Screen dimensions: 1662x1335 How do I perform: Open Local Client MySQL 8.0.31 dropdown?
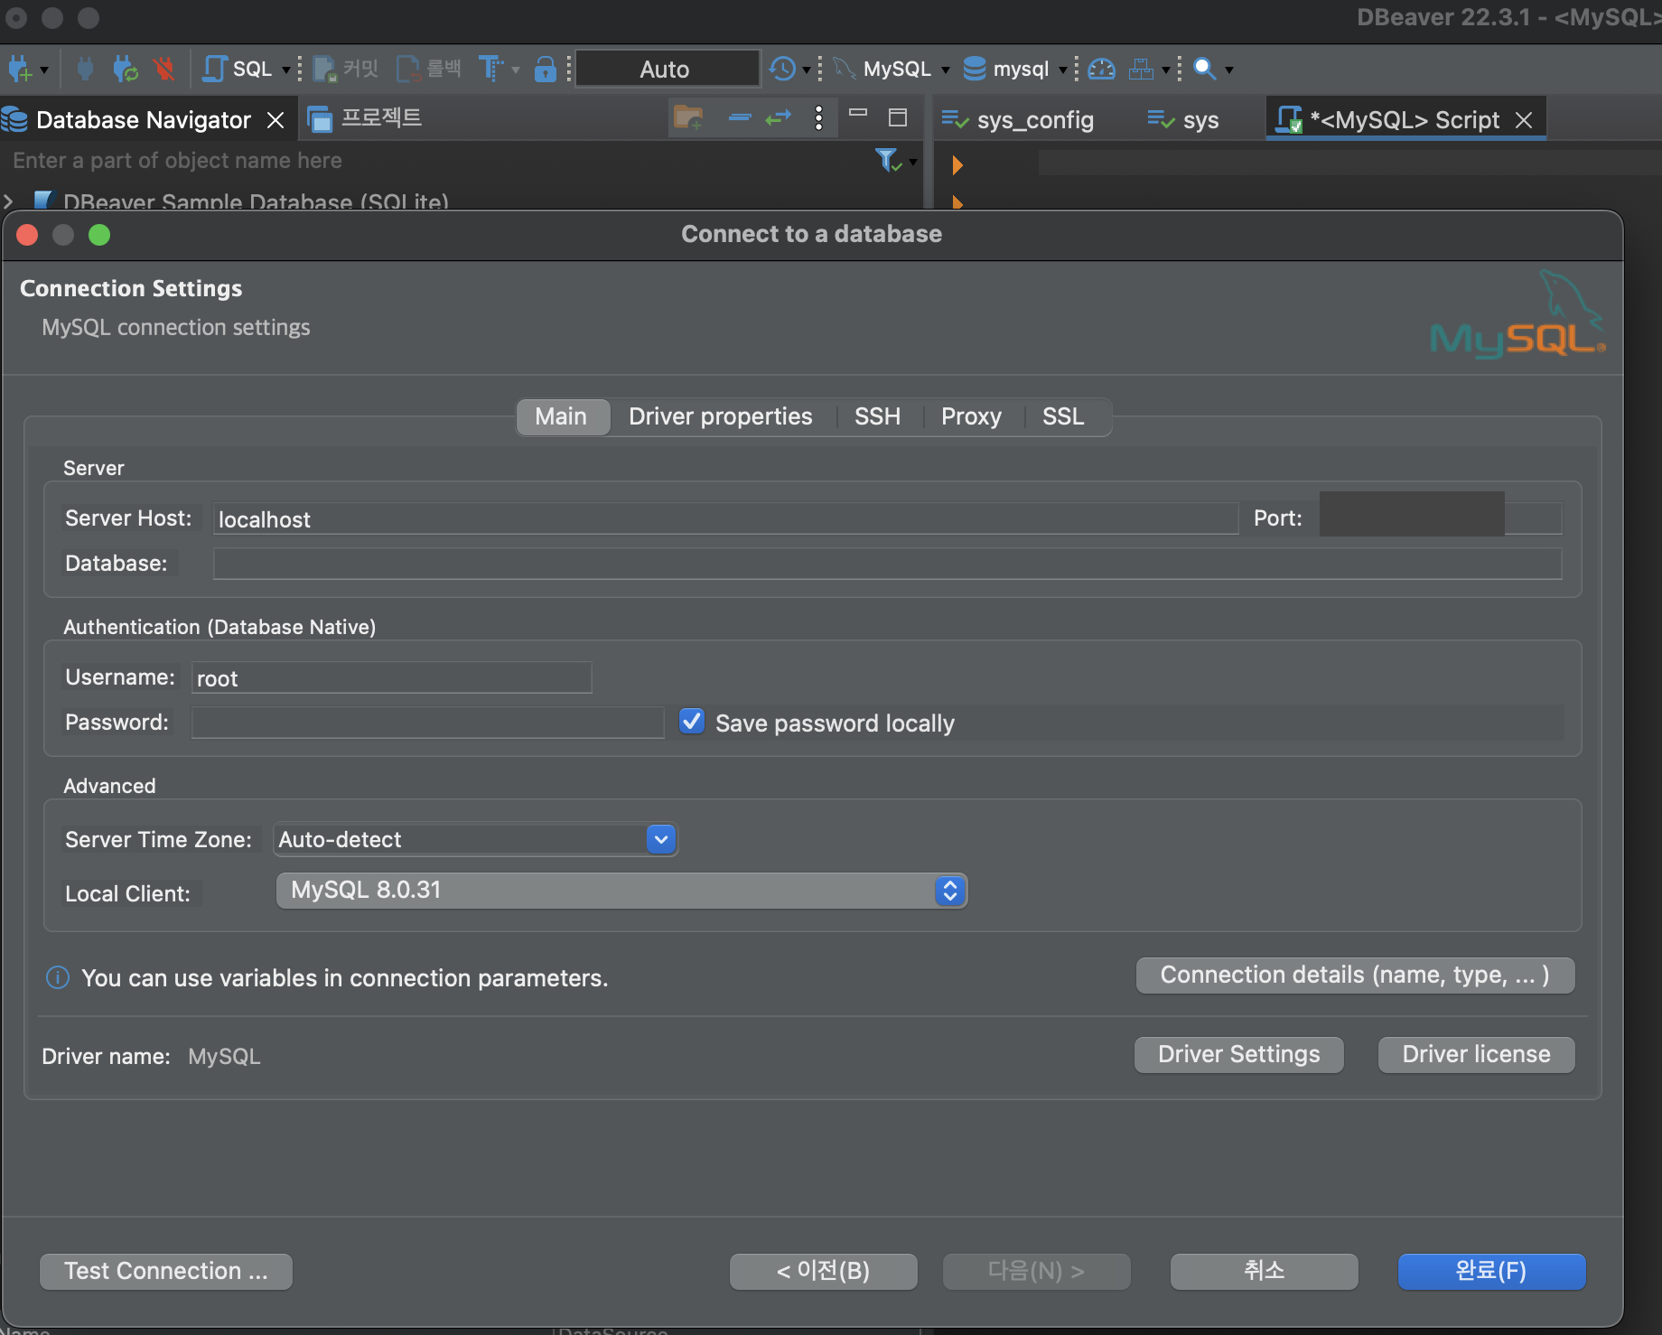click(621, 891)
